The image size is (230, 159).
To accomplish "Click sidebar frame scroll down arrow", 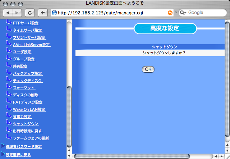I will point(69,156).
